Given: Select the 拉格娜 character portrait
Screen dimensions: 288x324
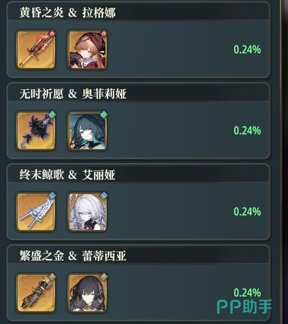Looking at the screenshot, I should (x=87, y=50).
